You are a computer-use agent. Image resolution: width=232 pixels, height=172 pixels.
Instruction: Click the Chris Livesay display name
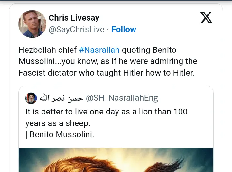coord(74,18)
